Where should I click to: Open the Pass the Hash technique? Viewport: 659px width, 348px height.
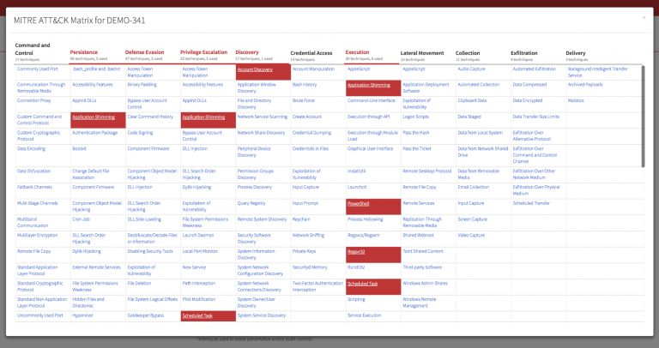(416, 133)
